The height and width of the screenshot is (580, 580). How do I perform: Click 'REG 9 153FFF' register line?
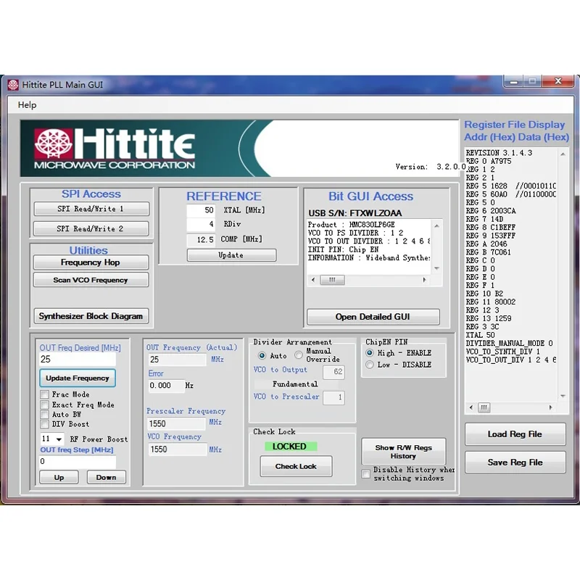[491, 236]
